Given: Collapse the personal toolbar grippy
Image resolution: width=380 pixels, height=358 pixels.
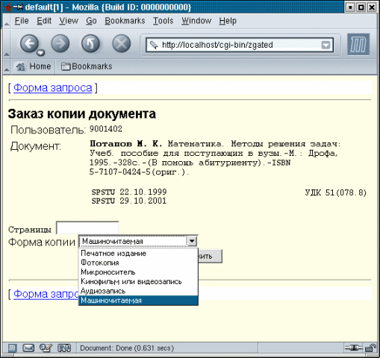Looking at the screenshot, I should [x=7, y=66].
